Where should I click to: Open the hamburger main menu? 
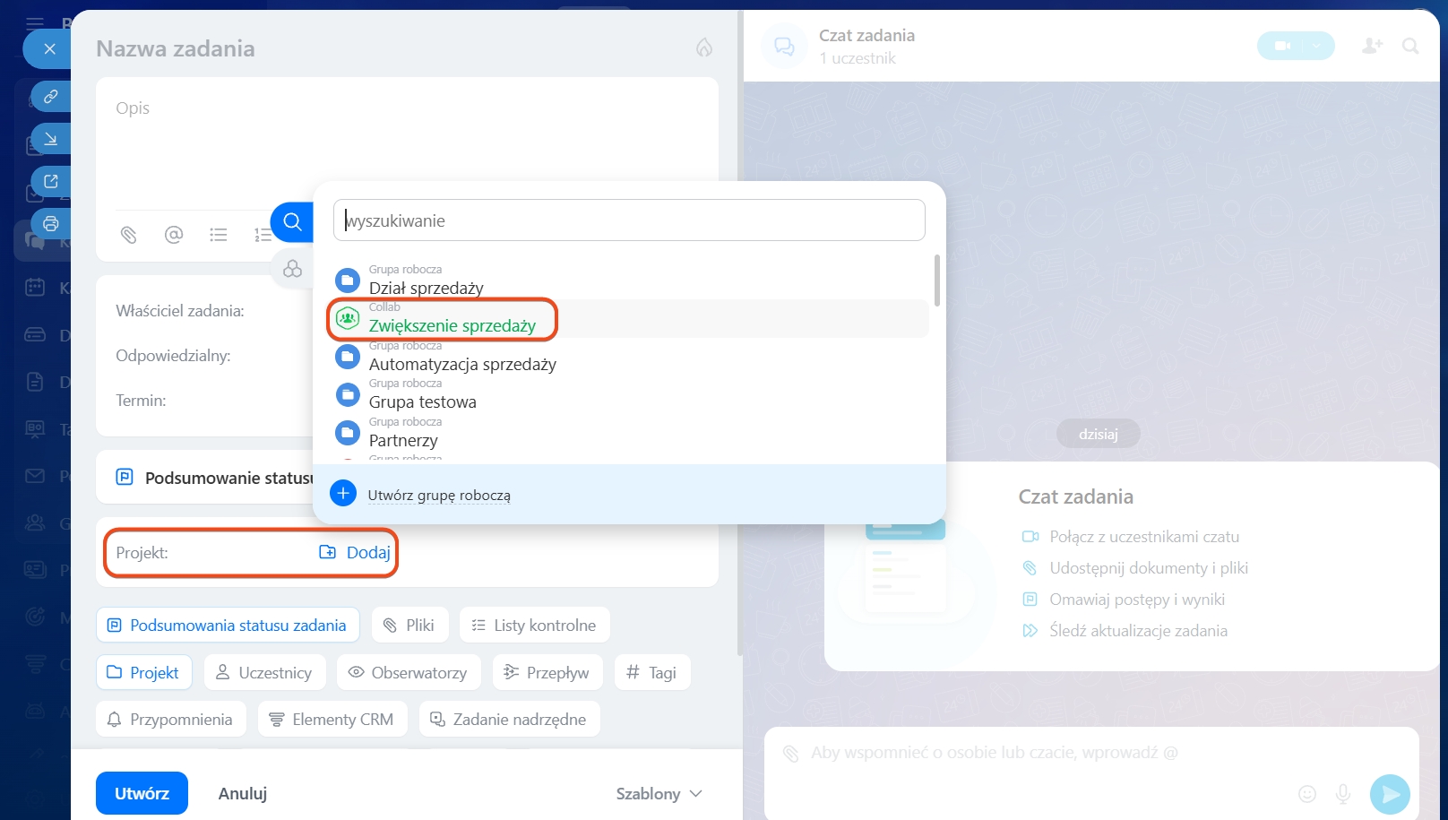click(35, 23)
